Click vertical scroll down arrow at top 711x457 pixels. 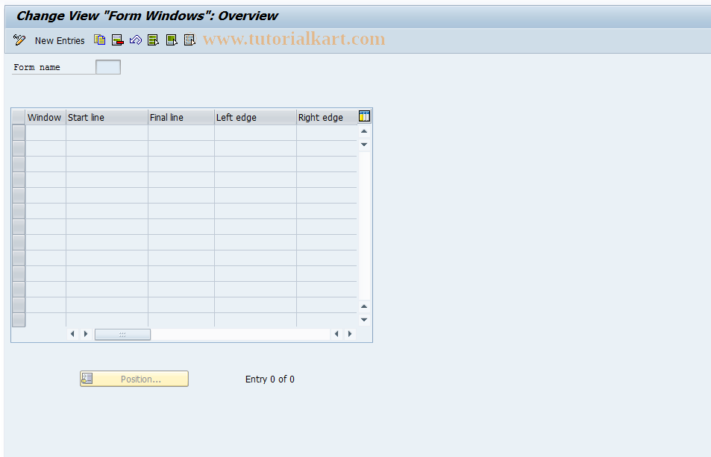(364, 145)
